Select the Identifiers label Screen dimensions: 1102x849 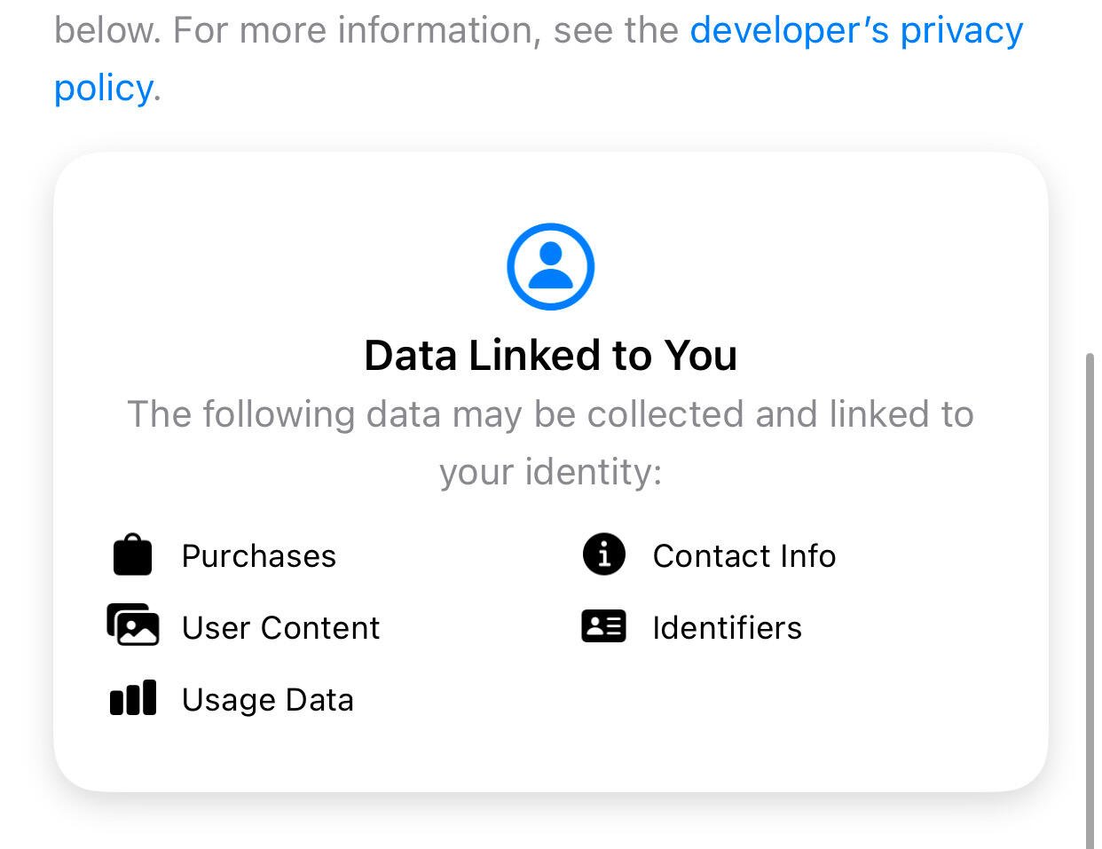pyautogui.click(x=728, y=628)
